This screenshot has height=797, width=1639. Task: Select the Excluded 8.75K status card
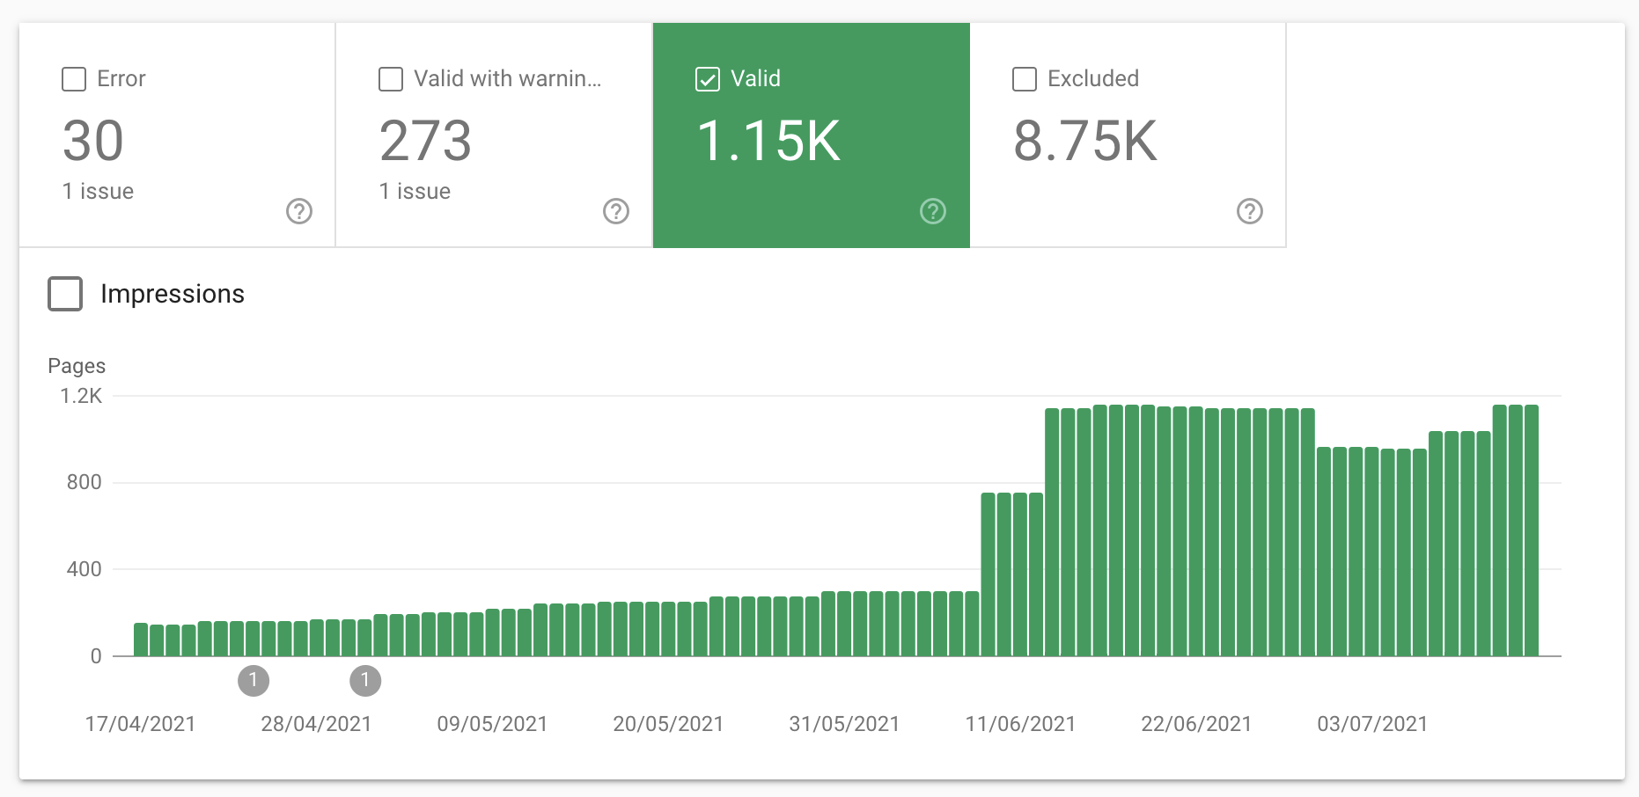tap(1128, 135)
